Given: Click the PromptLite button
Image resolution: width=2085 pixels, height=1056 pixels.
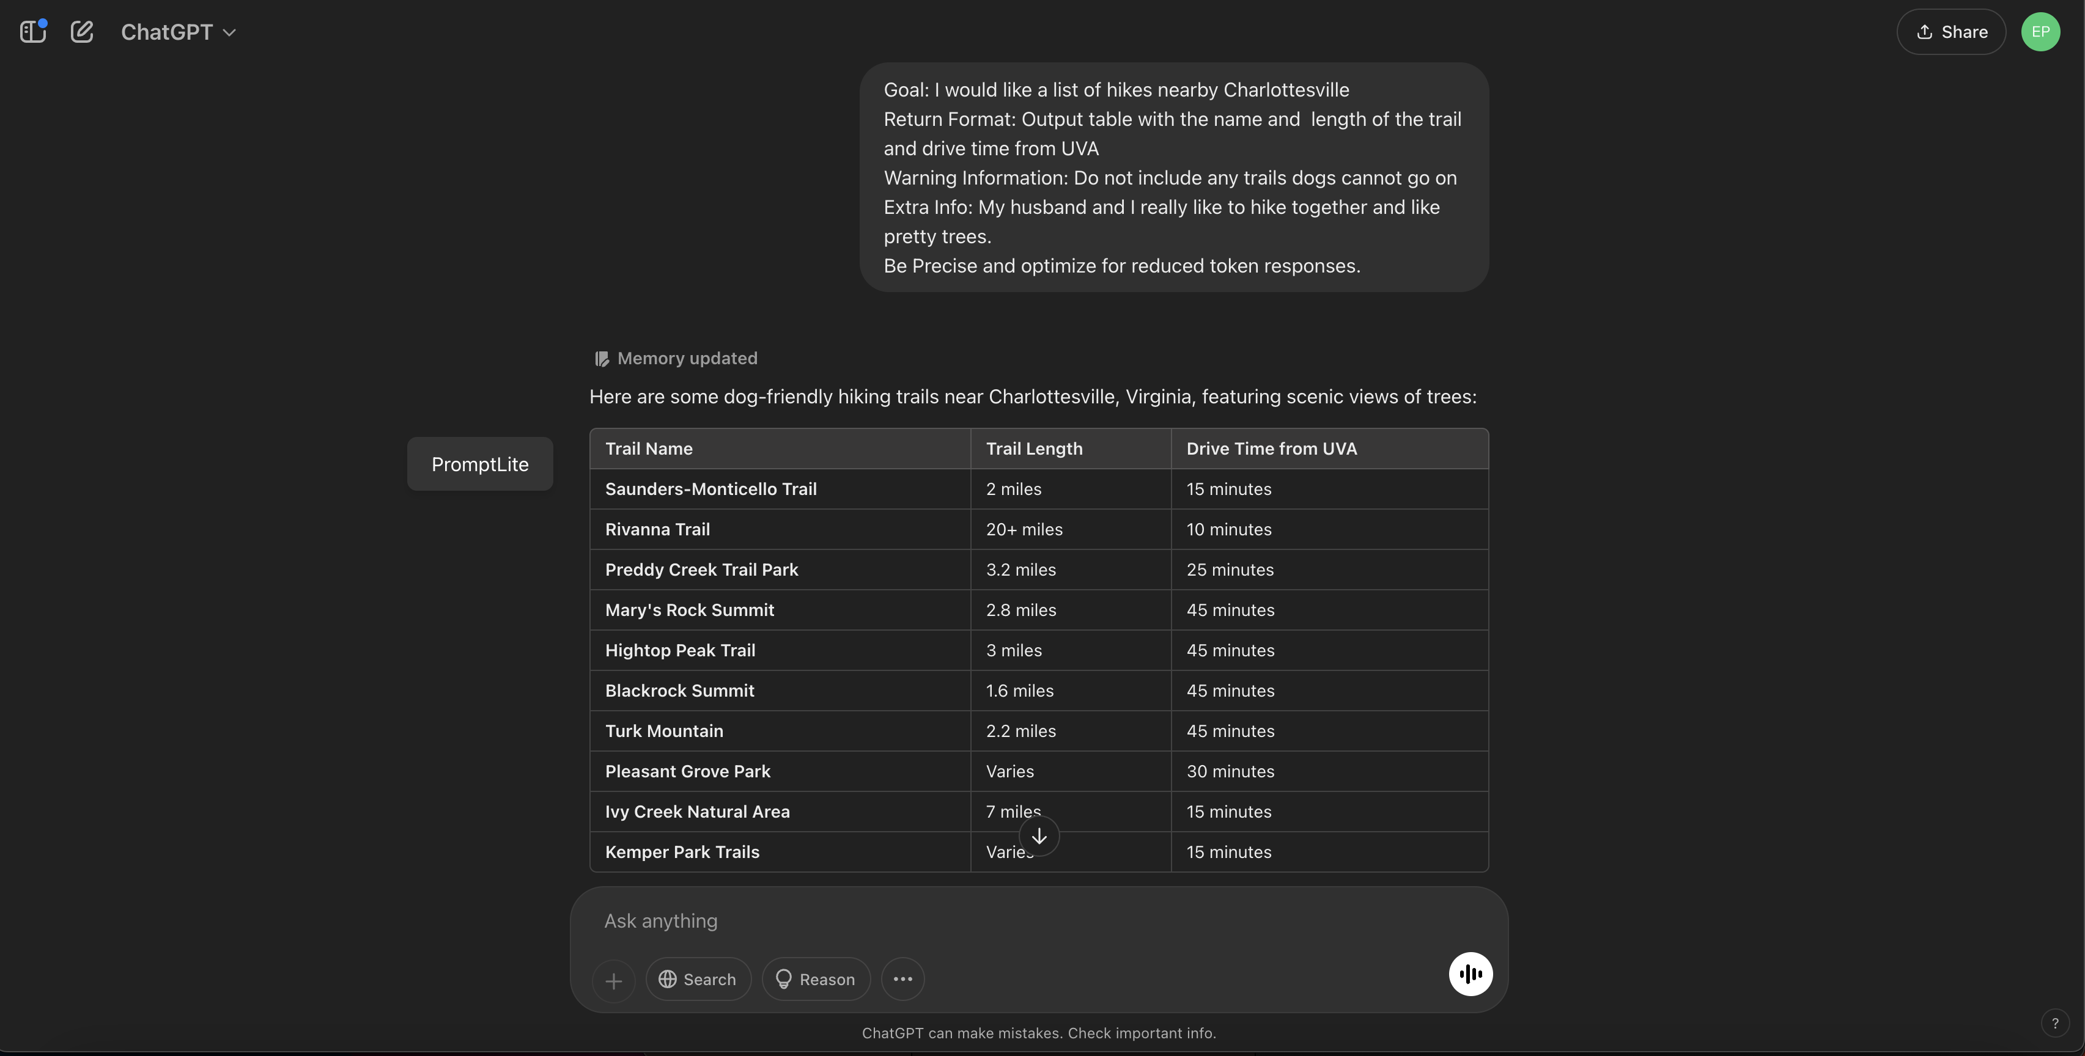Looking at the screenshot, I should pos(479,464).
